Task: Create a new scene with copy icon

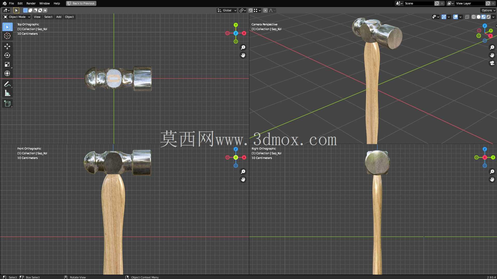Action: pyautogui.click(x=437, y=3)
